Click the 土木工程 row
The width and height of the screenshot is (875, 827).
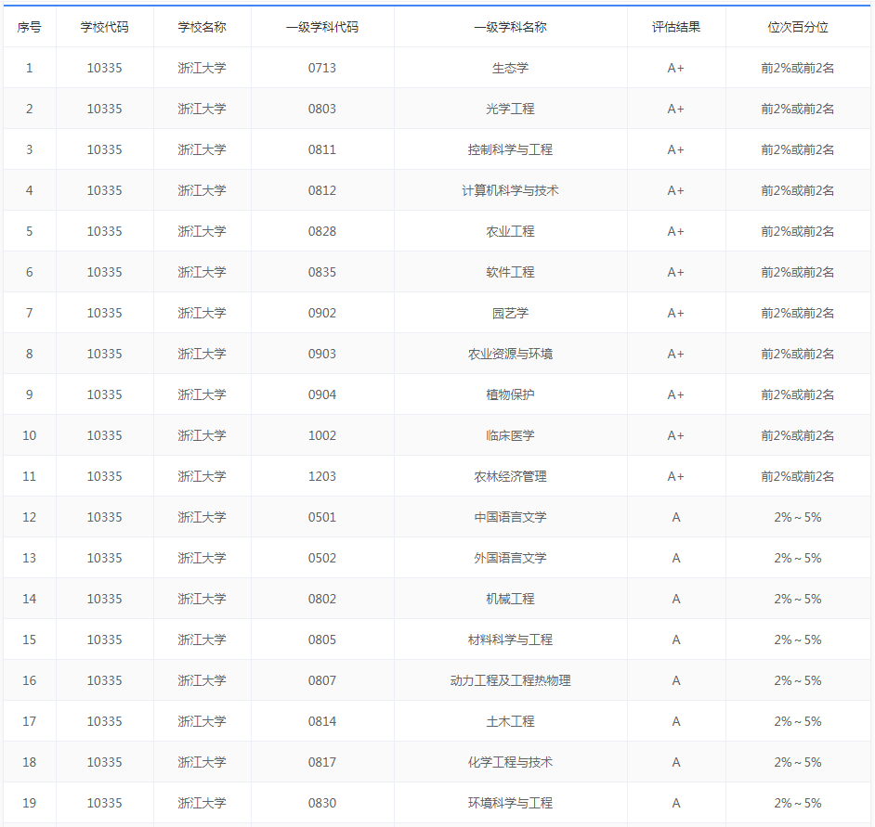(437, 721)
